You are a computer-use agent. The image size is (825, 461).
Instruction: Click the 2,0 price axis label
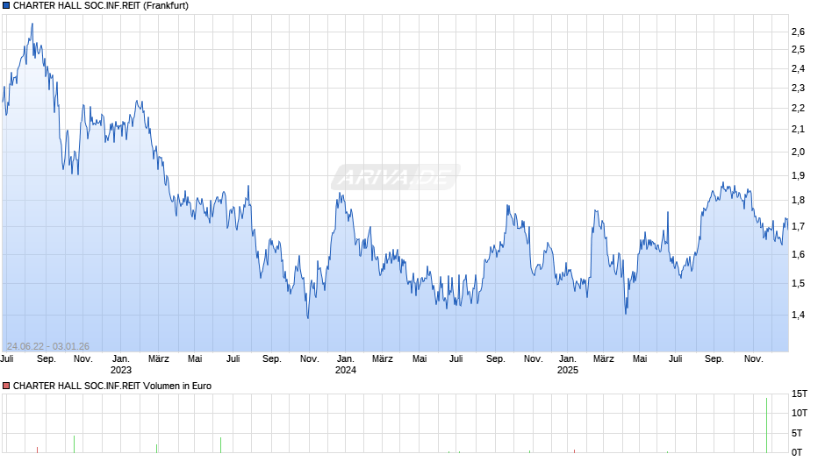pyautogui.click(x=798, y=152)
